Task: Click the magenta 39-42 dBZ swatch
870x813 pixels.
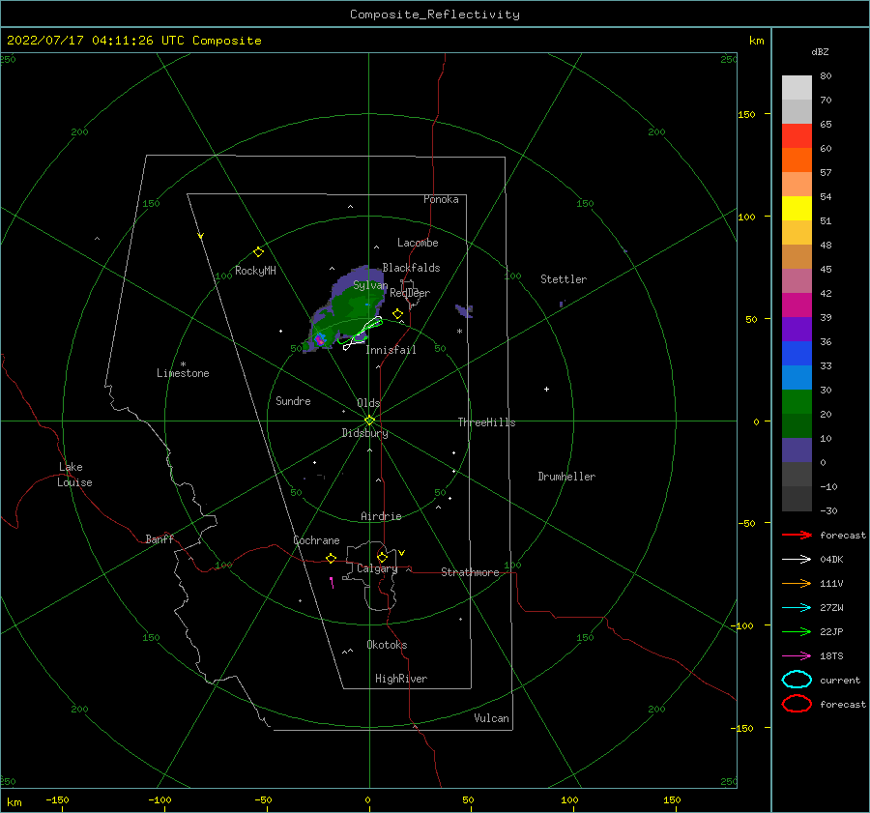Action: (x=797, y=305)
